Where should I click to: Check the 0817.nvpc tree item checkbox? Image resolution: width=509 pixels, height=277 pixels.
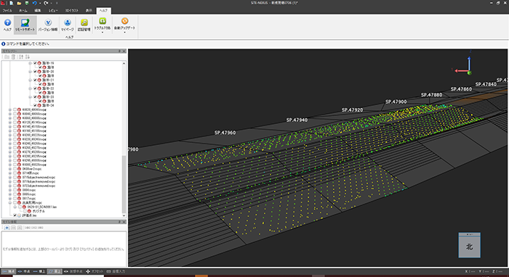[x=15, y=199]
